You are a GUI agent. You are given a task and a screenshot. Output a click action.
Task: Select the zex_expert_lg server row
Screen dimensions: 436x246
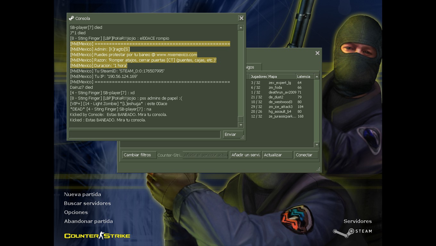[280, 83]
